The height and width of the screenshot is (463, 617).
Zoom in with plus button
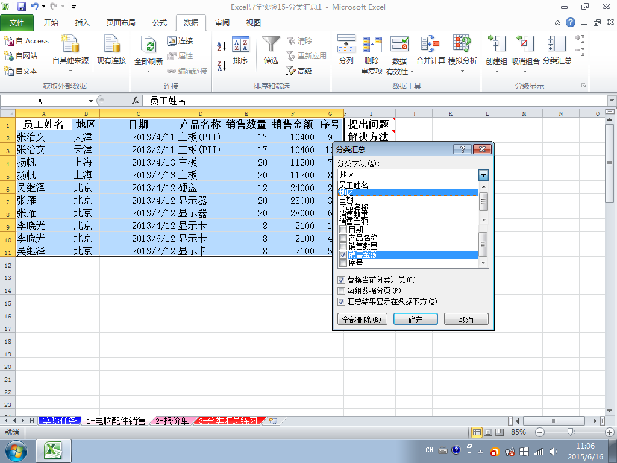(x=610, y=432)
